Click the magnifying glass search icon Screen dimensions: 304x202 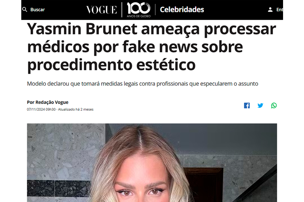pyautogui.click(x=25, y=9)
